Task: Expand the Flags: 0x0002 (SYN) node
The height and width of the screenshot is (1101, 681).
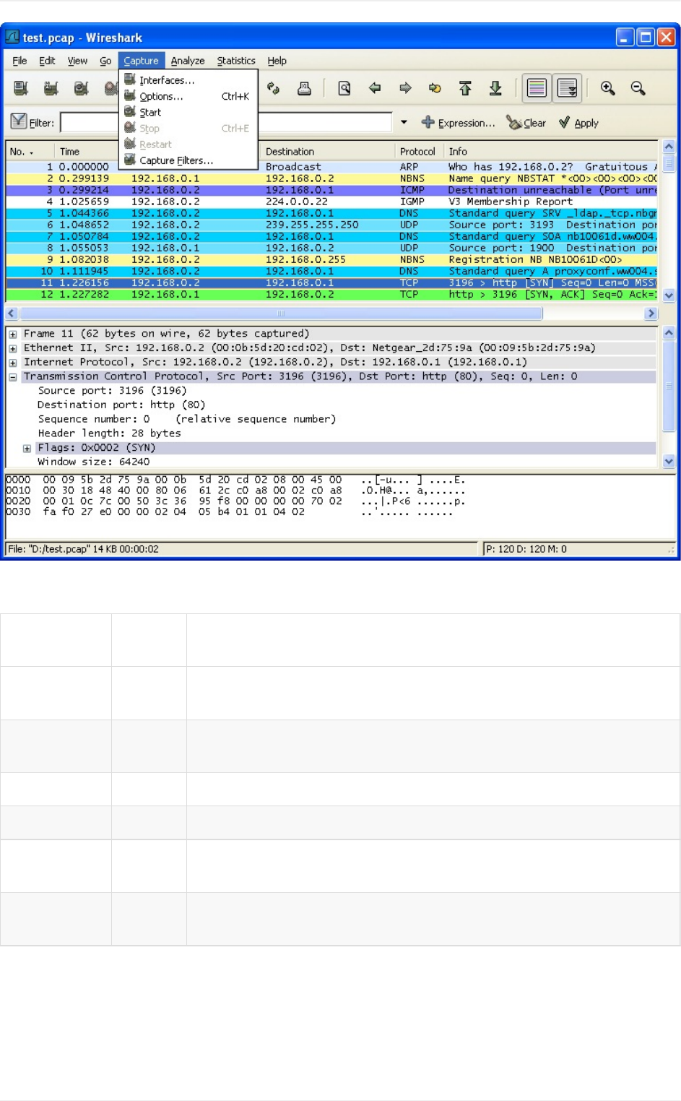Action: coord(27,449)
